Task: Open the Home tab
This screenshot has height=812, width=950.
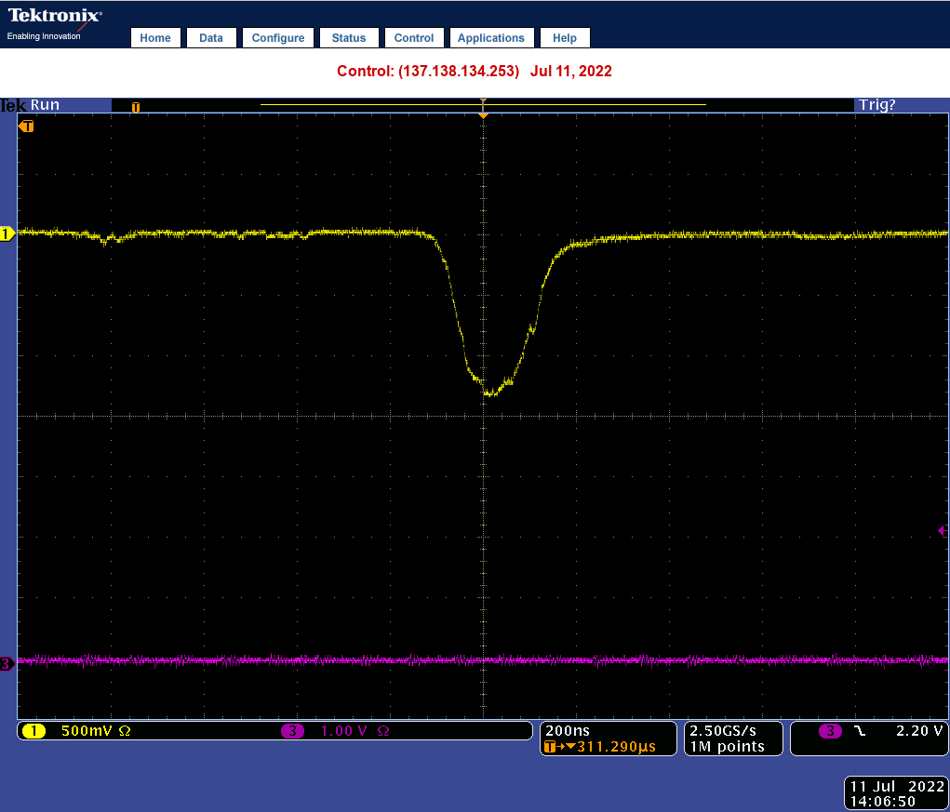Action: [155, 38]
